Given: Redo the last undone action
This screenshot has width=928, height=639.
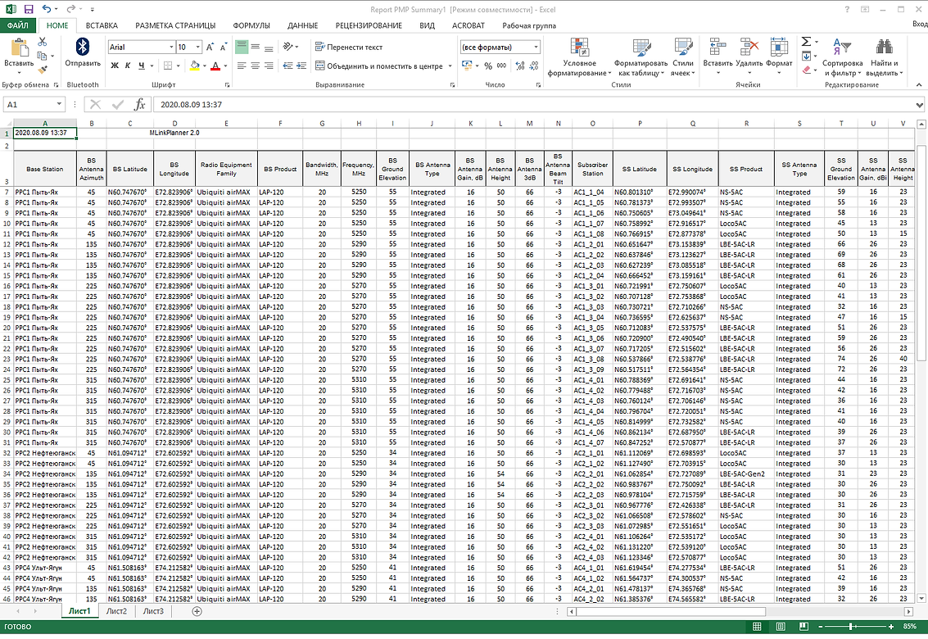Looking at the screenshot, I should (70, 10).
